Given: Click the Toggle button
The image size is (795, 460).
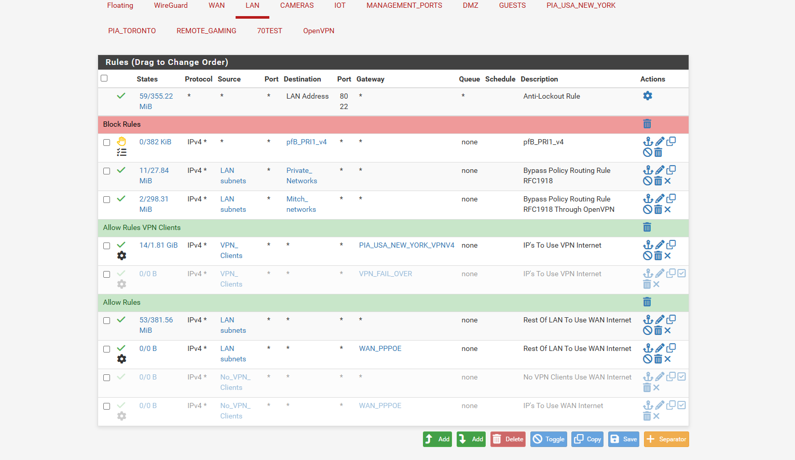Looking at the screenshot, I should coord(549,439).
